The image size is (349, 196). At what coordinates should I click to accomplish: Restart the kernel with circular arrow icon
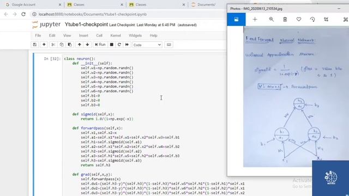[119, 45]
